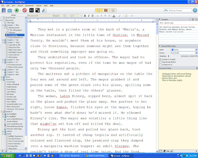Align text right in format bar

coord(109,16)
